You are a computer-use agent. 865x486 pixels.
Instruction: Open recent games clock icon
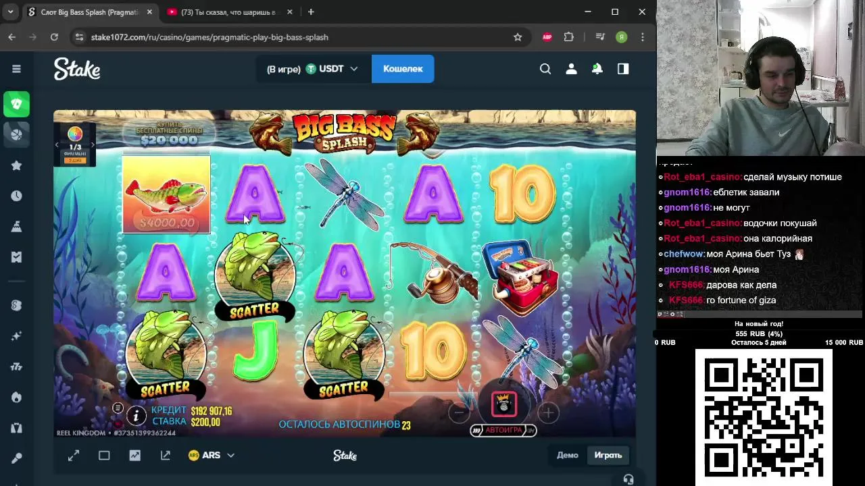coord(16,196)
